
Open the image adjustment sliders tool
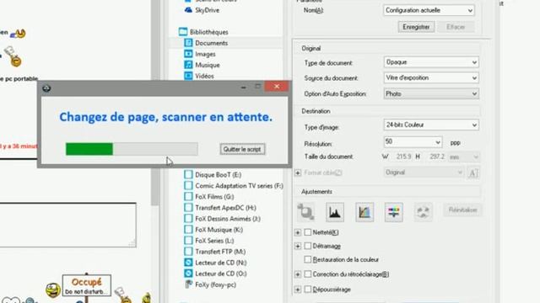[394, 211]
